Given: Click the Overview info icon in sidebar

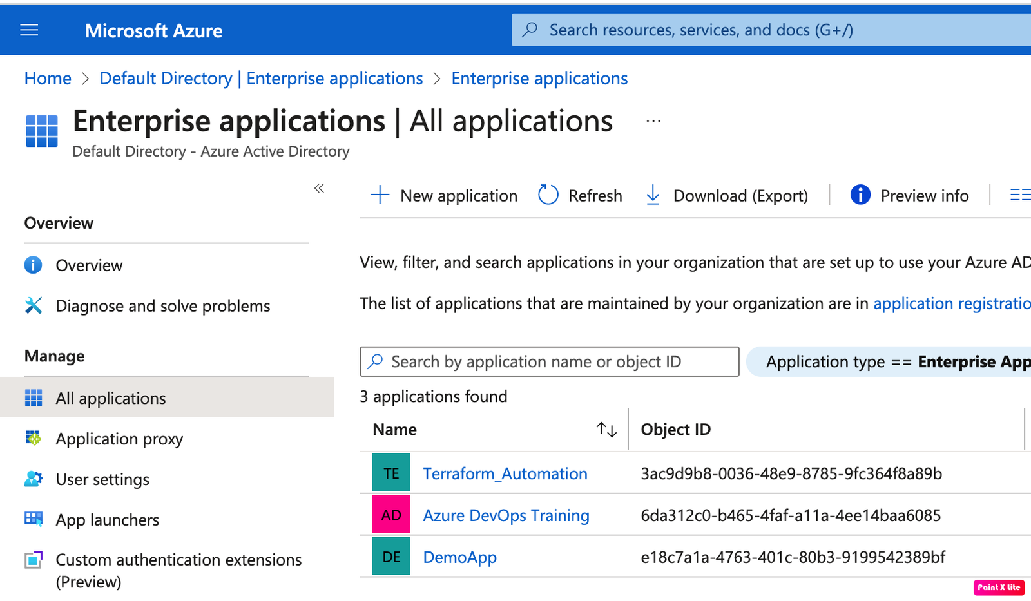Looking at the screenshot, I should 34,265.
